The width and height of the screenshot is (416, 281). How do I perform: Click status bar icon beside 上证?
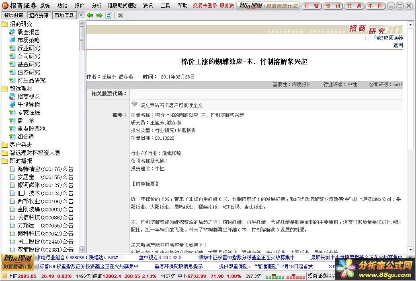coord(4,276)
